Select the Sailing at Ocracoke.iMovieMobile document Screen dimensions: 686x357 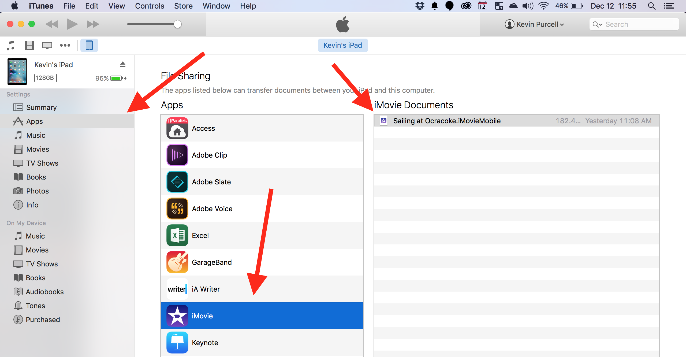446,121
